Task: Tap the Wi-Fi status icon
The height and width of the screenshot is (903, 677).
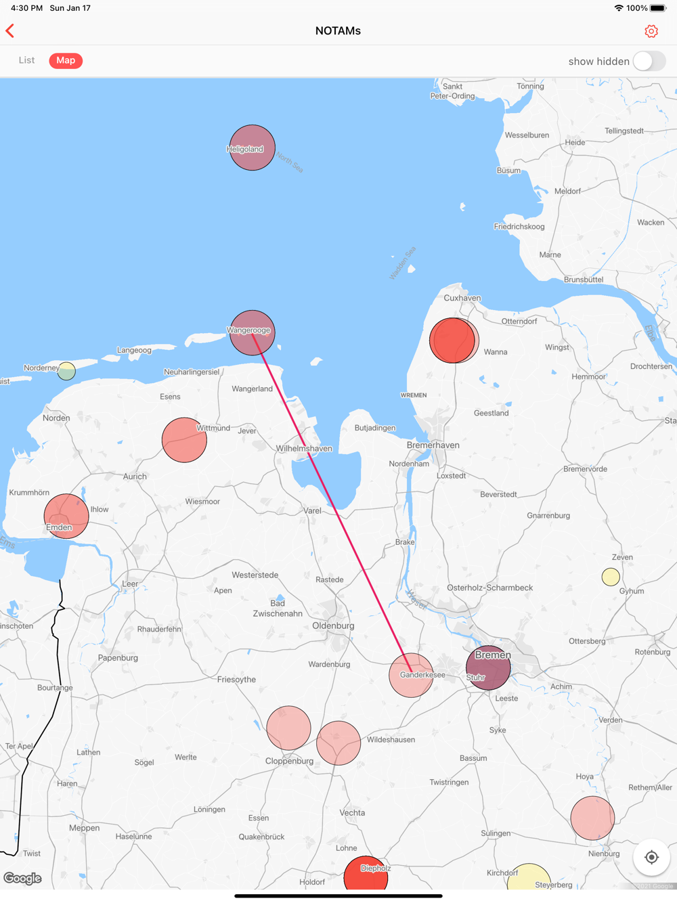Action: (618, 8)
